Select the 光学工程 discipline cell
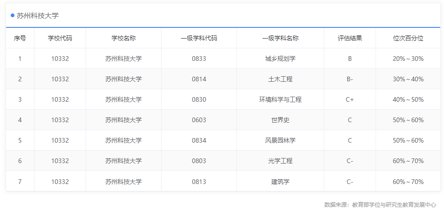The height and width of the screenshot is (210, 444). (x=280, y=161)
